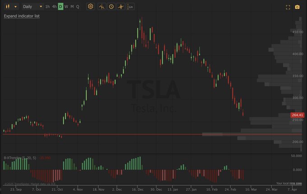This screenshot has width=307, height=194.
Task: Click the candlestick chart type icon
Action: coord(8,7)
